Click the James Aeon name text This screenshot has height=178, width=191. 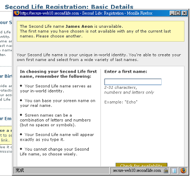coord(79,26)
